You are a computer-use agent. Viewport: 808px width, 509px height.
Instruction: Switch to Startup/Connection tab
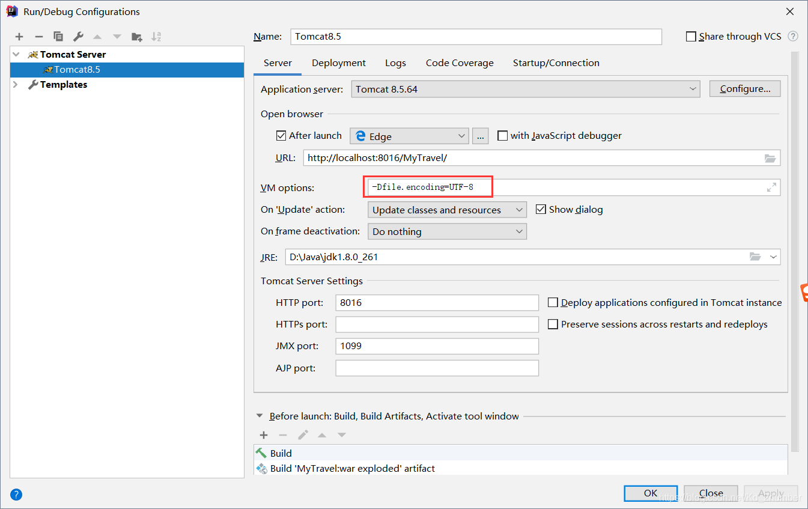[x=556, y=62]
